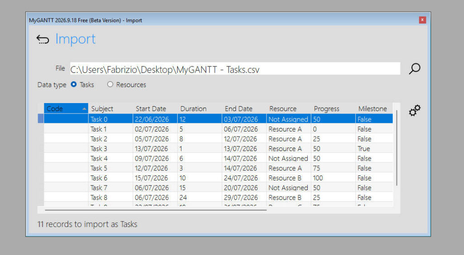Click Duration 15 cell of Task 7
Image resolution: width=464 pixels, height=255 pixels.
pos(199,188)
